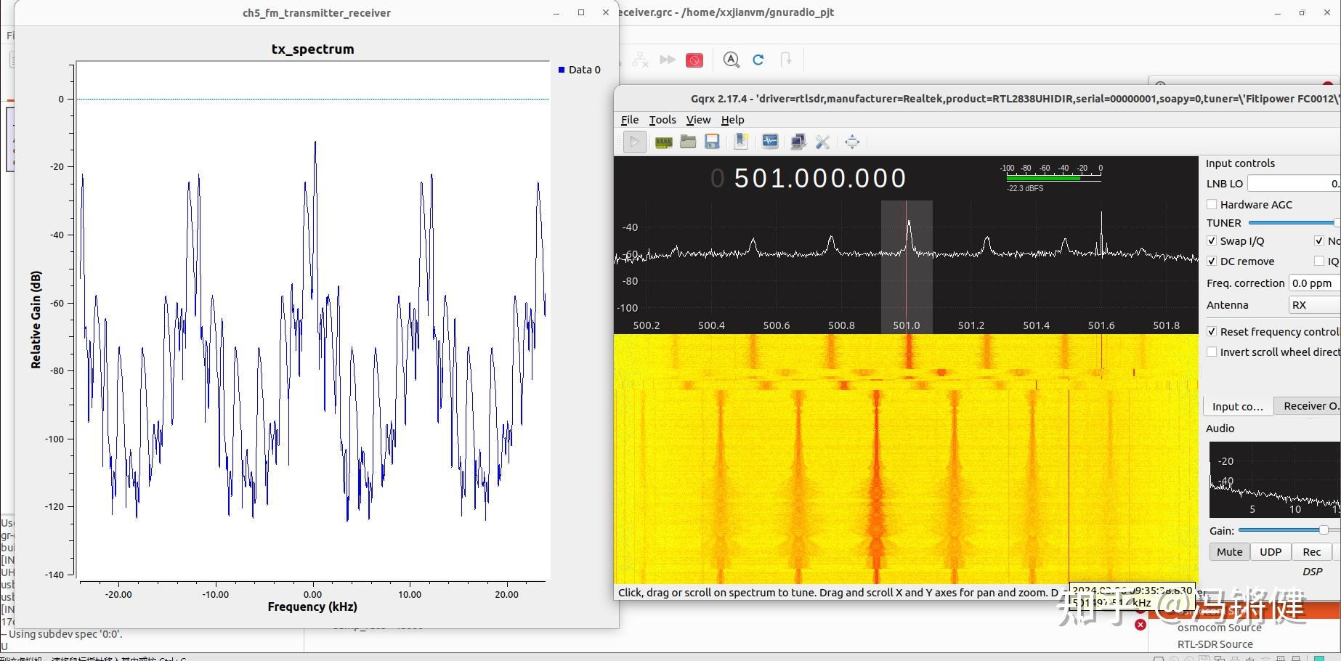Image resolution: width=1341 pixels, height=661 pixels.
Task: Switch to the Receiver Options tab
Action: (x=1310, y=406)
